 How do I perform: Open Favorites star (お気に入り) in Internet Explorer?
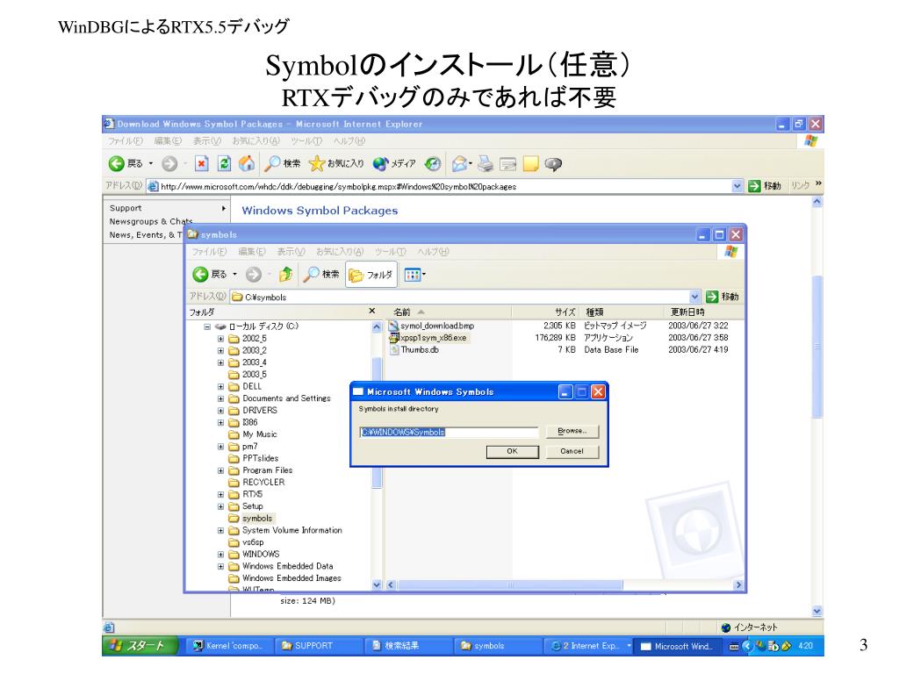pyautogui.click(x=336, y=164)
